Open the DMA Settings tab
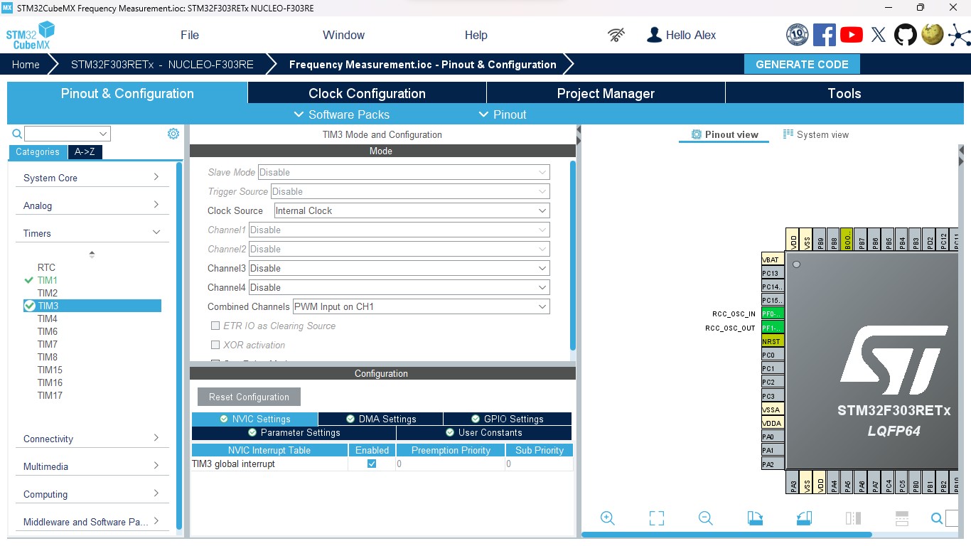971x546 pixels. (x=380, y=419)
